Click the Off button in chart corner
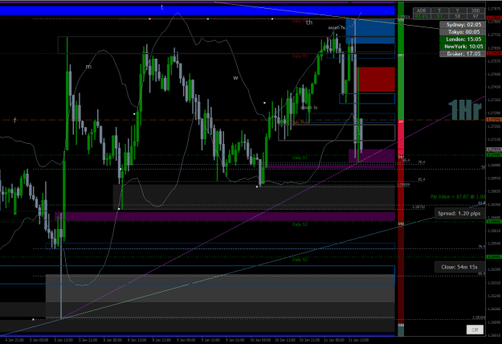 [x=475, y=330]
